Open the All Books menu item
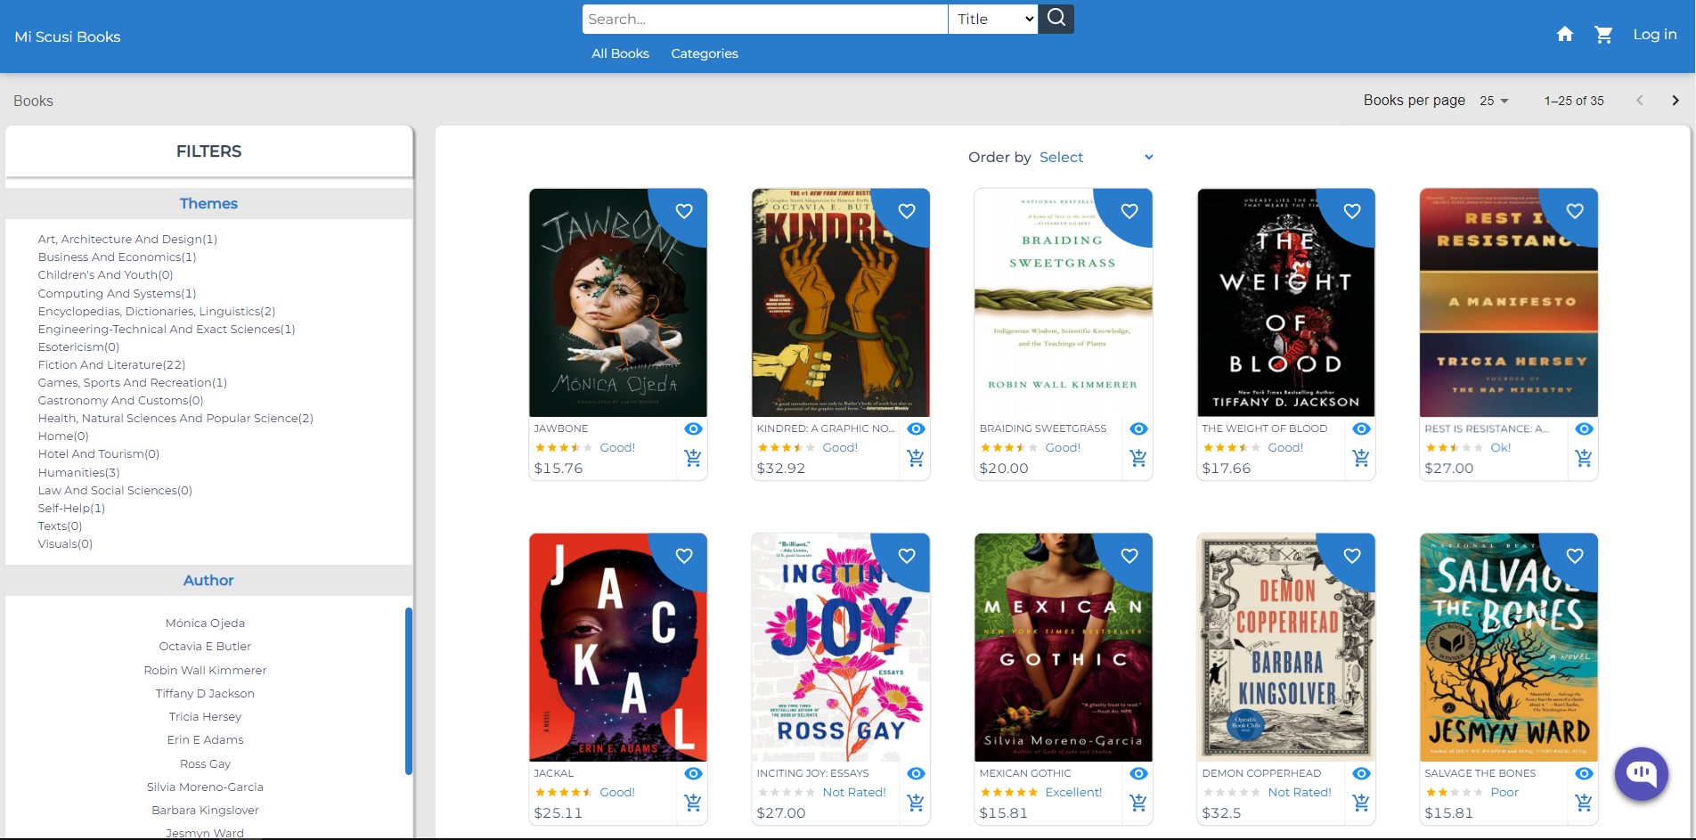Screen dimensions: 1696x840 (x=620, y=53)
